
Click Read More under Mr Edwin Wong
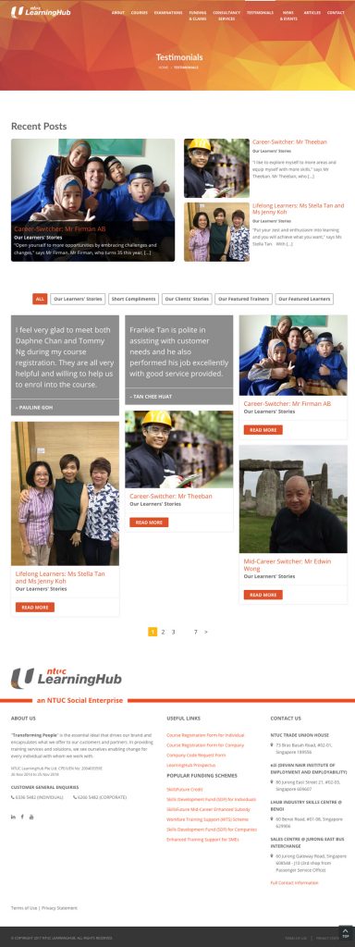coord(263,595)
